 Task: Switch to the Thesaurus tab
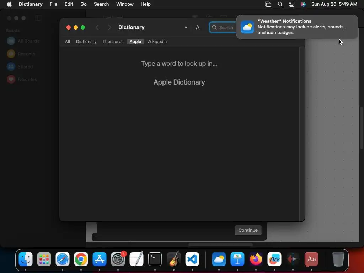[113, 42]
